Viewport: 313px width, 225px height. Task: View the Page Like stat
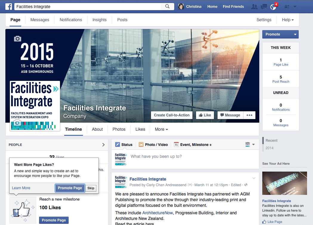(x=281, y=62)
